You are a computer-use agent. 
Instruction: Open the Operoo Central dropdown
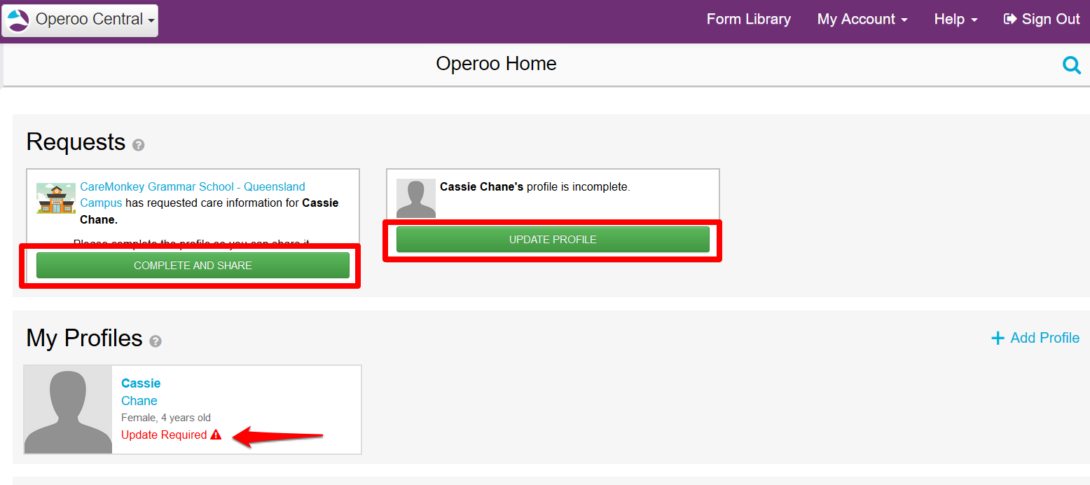(x=80, y=20)
